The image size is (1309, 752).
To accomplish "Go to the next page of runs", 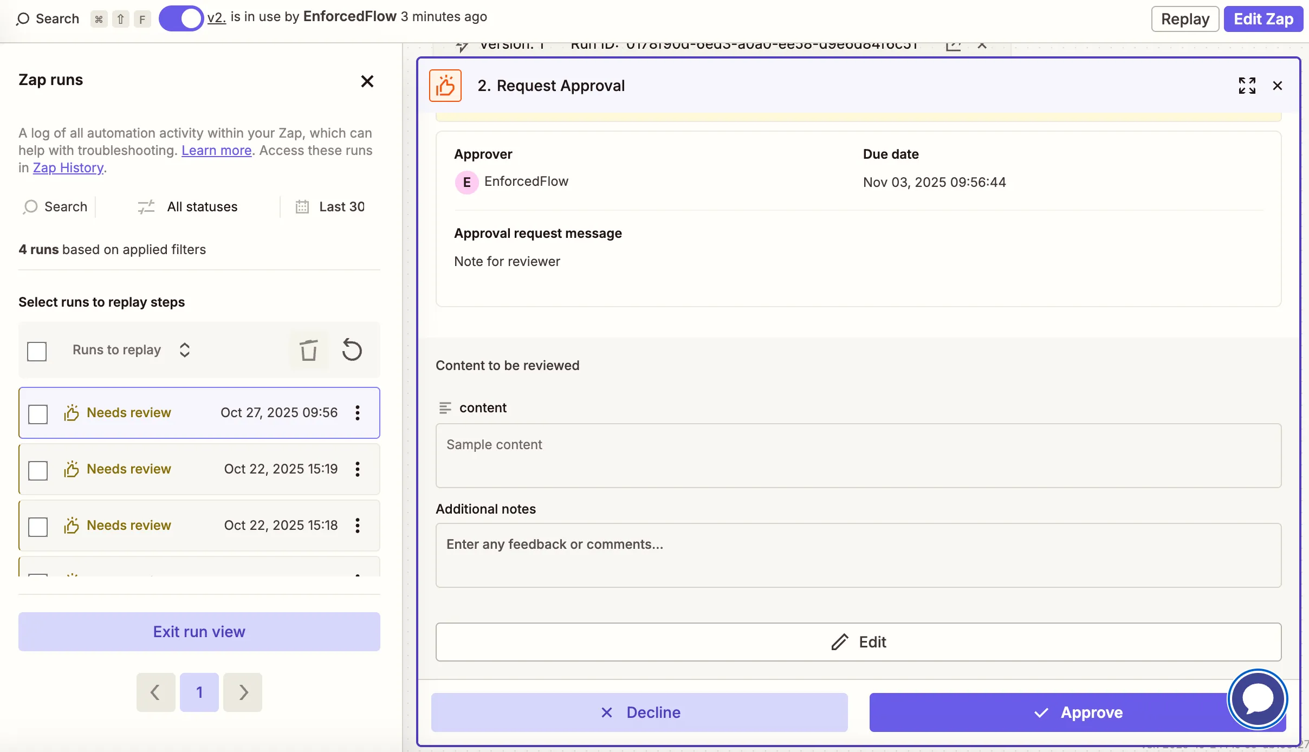I will tap(242, 692).
